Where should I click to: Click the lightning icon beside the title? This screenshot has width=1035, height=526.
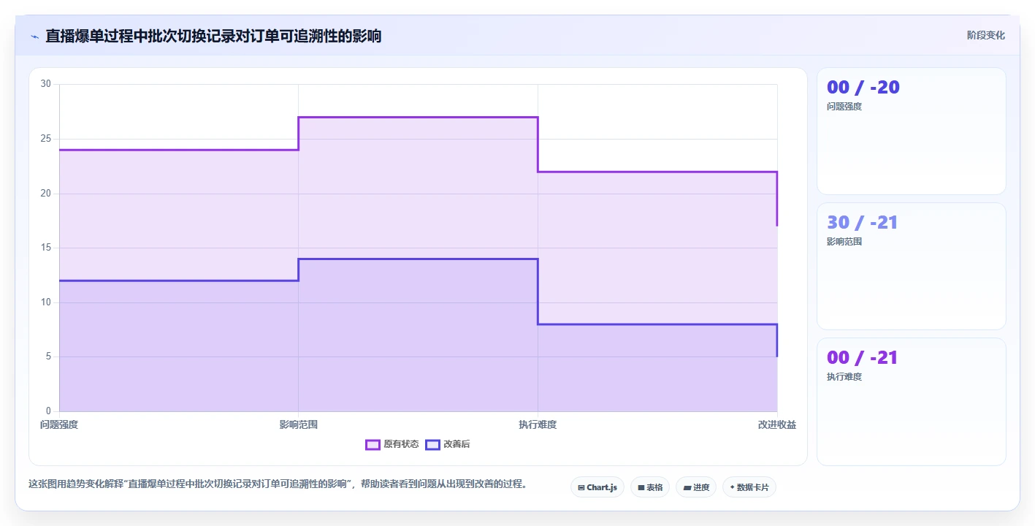(x=34, y=37)
